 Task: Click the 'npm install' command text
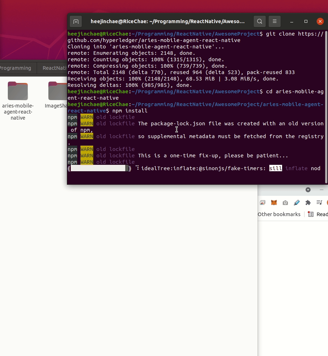click(x=130, y=111)
